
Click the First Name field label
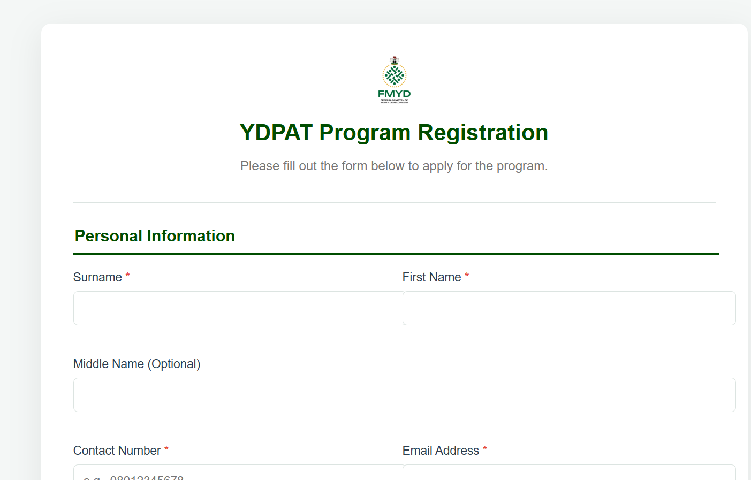click(431, 277)
